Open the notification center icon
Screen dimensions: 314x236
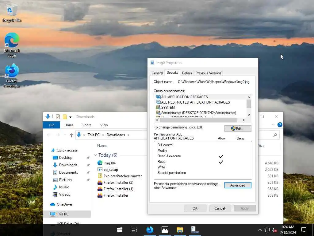click(x=304, y=230)
